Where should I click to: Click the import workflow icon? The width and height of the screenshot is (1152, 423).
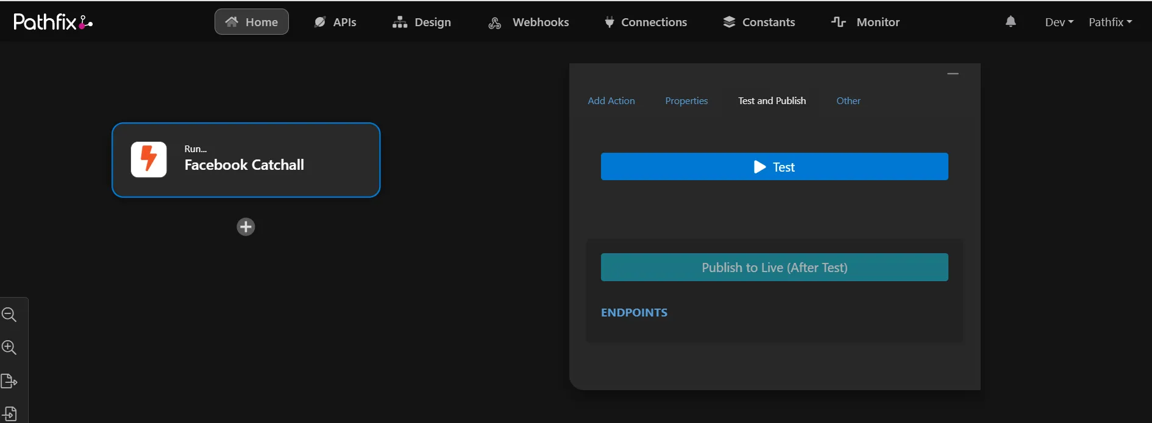coord(9,414)
